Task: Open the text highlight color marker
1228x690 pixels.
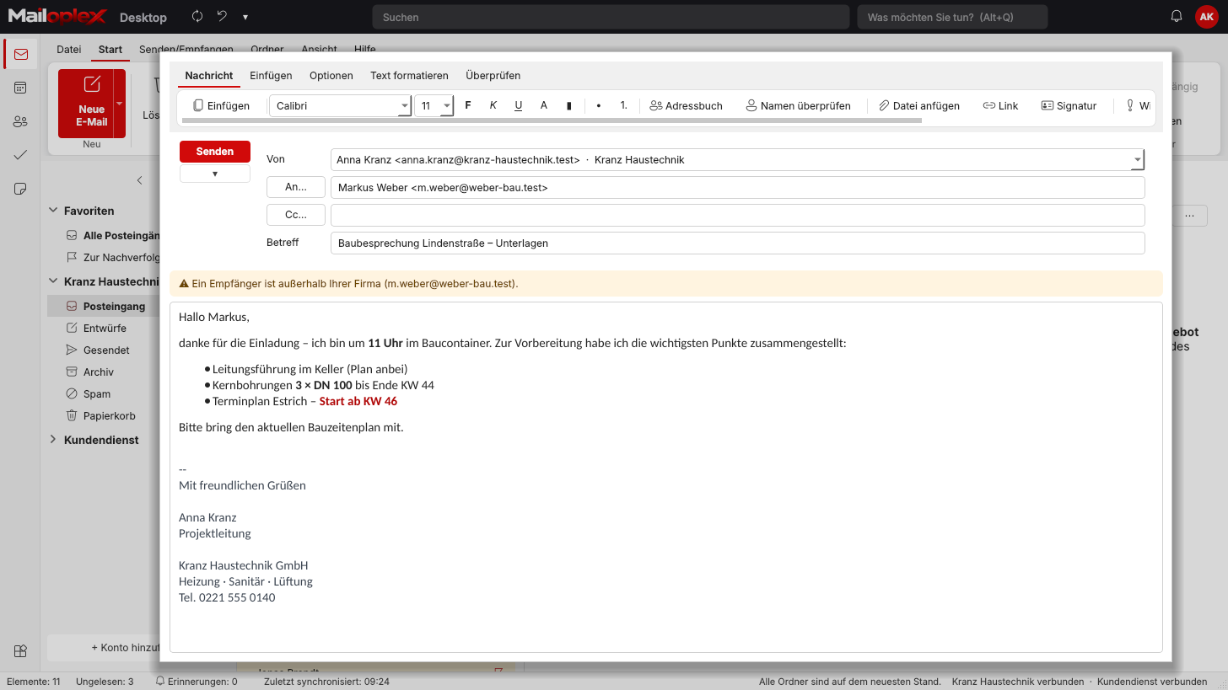Action: (569, 105)
